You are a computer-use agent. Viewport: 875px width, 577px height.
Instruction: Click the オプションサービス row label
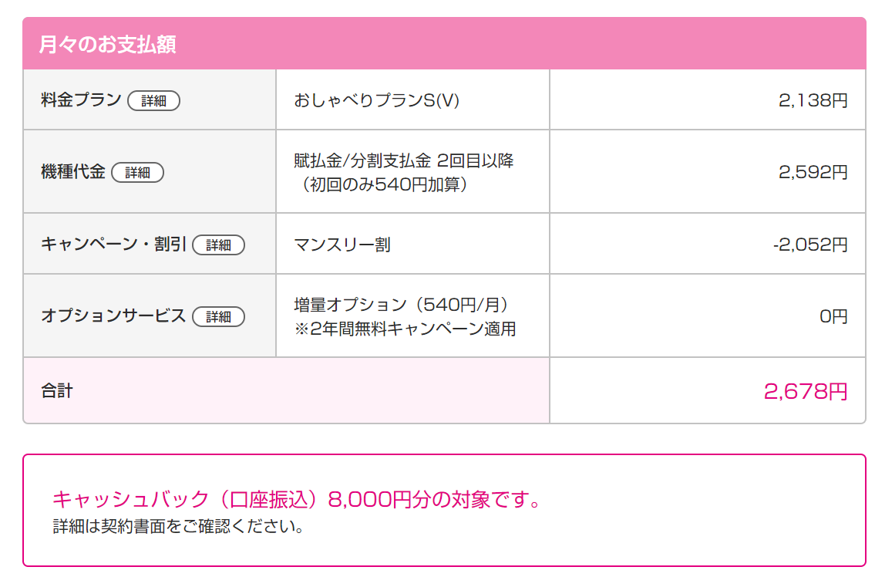click(x=113, y=315)
